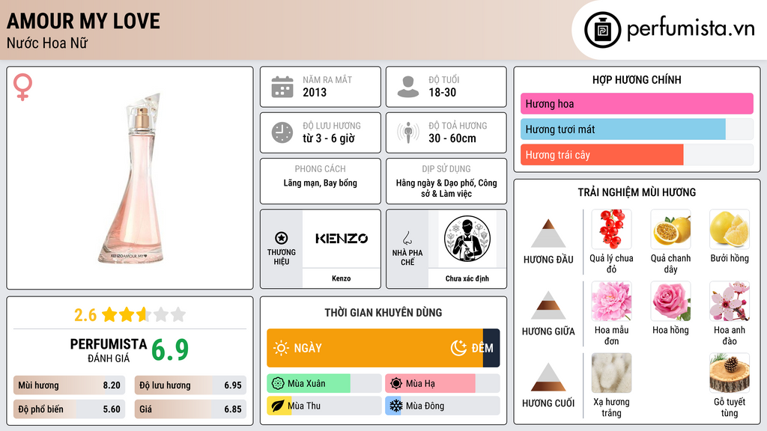Click the Kenzo brand name label
Screen dimensions: 767x431
[x=341, y=278]
